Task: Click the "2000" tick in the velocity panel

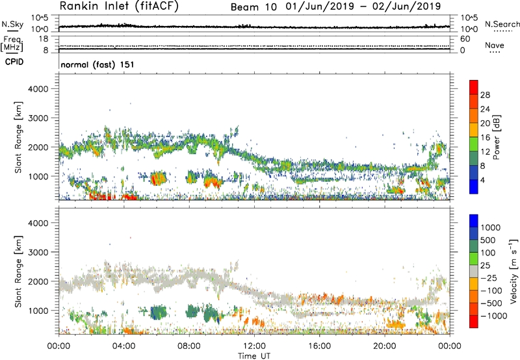Action: pyautogui.click(x=38, y=282)
